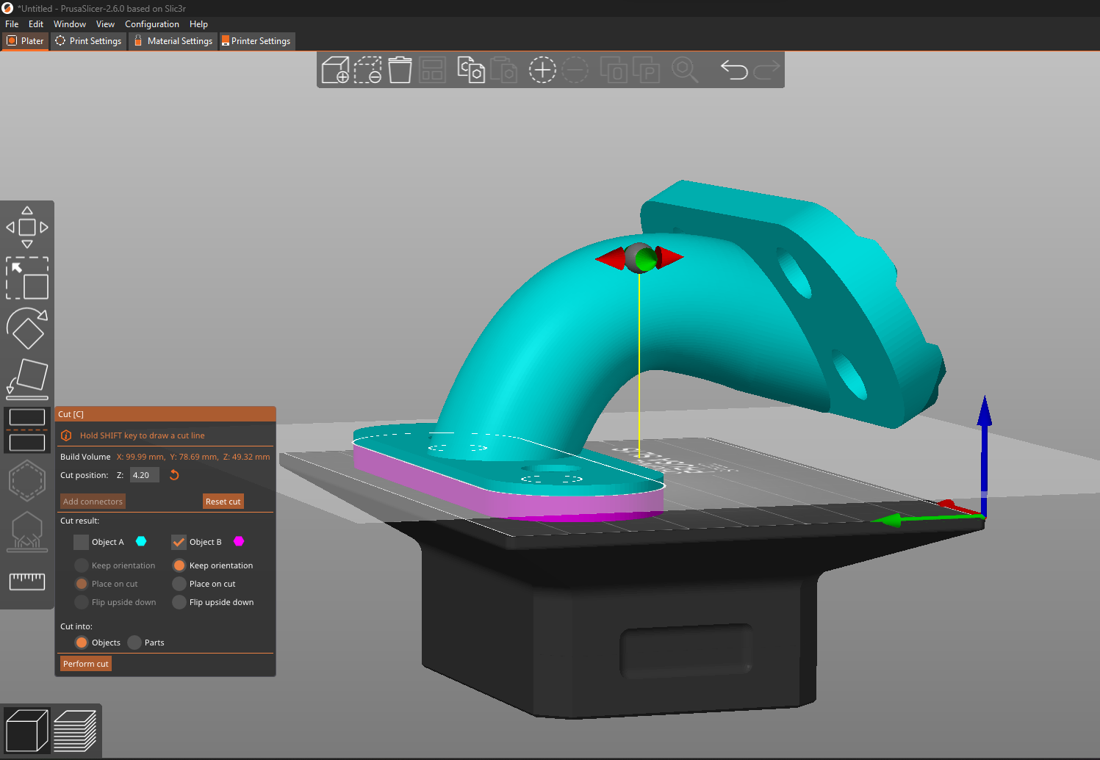This screenshot has height=760, width=1100.
Task: Click the Add connectors button
Action: click(x=93, y=502)
